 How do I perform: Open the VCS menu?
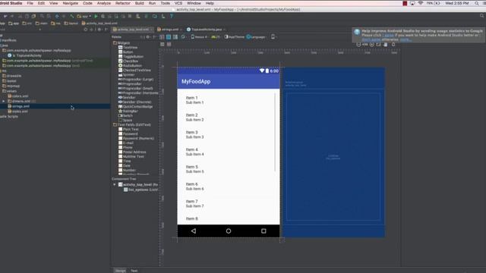pos(178,3)
